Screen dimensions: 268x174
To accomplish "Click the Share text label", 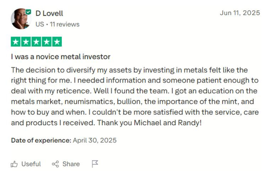I will pos(71,164).
